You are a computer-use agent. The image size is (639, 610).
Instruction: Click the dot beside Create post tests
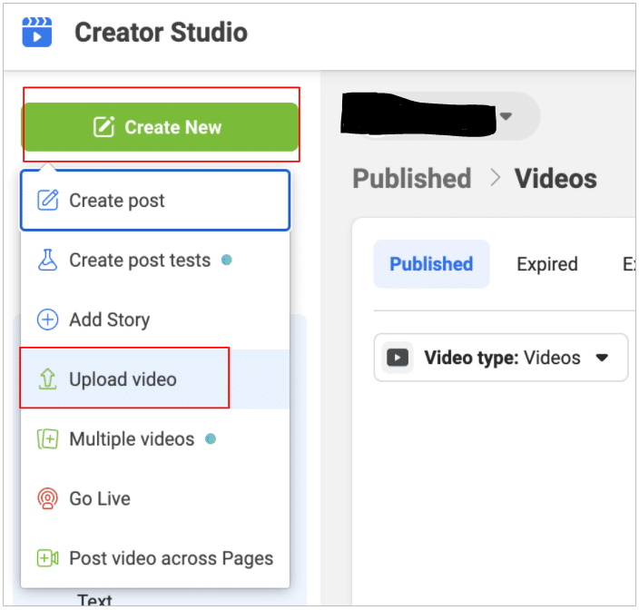[227, 260]
